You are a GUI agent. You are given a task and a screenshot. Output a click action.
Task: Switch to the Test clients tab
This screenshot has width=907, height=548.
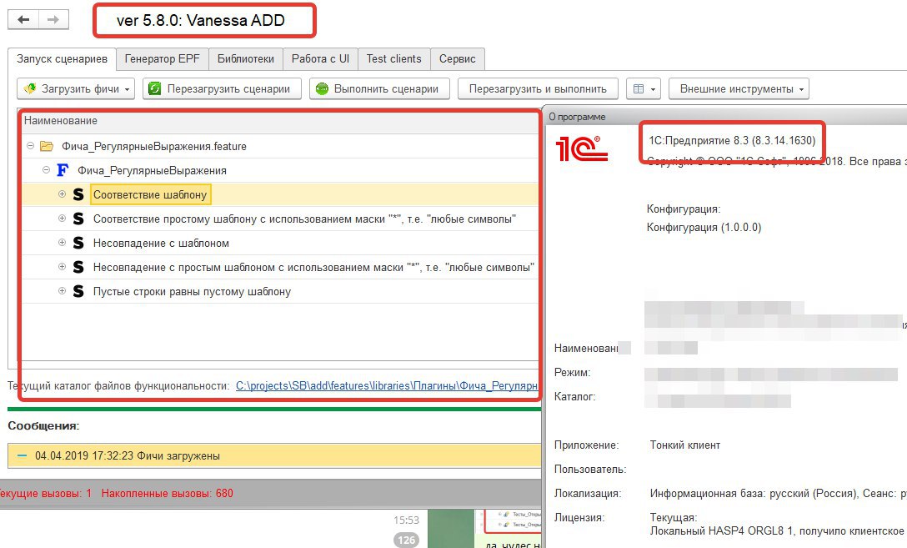[394, 59]
